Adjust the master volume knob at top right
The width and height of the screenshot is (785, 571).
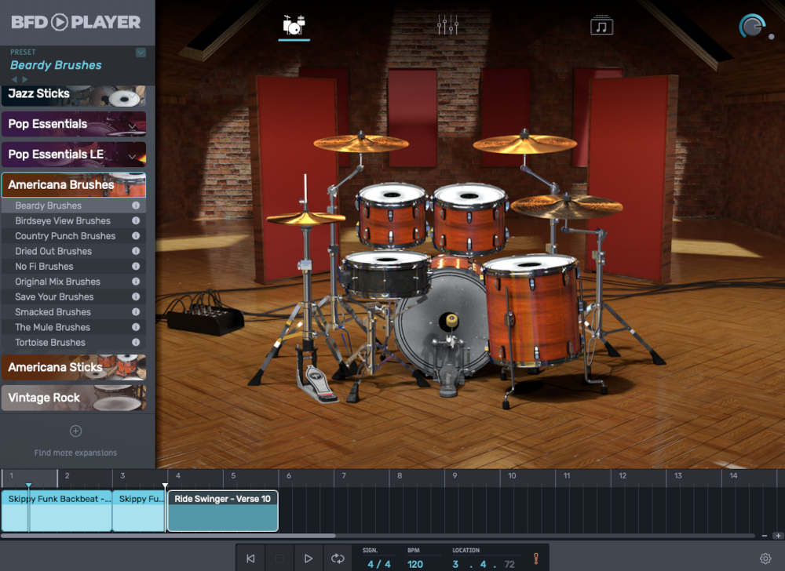751,24
